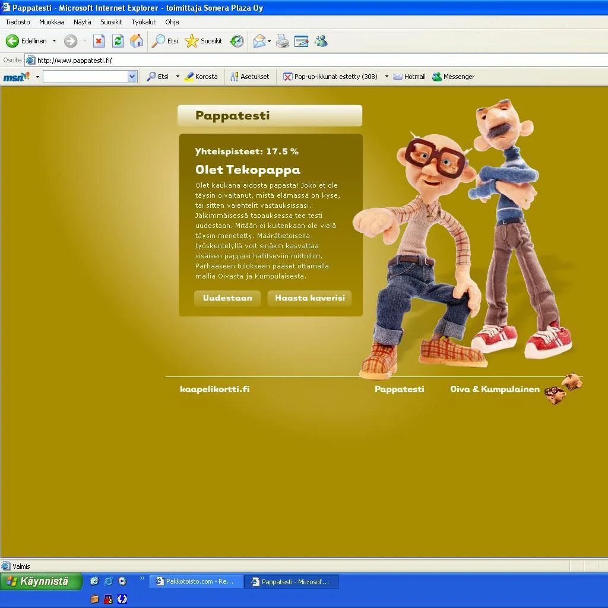The image size is (608, 608).
Task: Go to the Home page icon
Action: point(137,41)
